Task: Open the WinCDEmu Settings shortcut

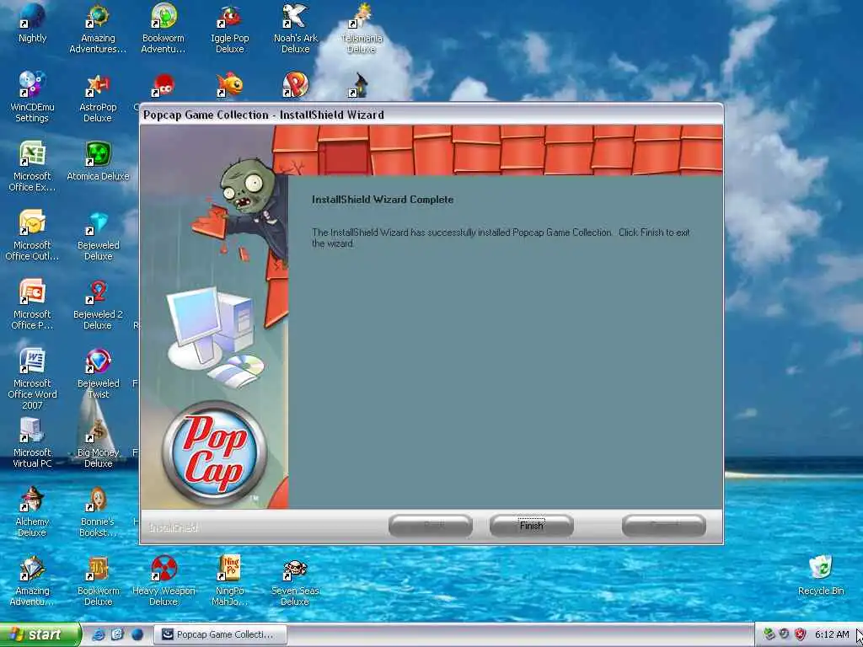Action: point(32,98)
